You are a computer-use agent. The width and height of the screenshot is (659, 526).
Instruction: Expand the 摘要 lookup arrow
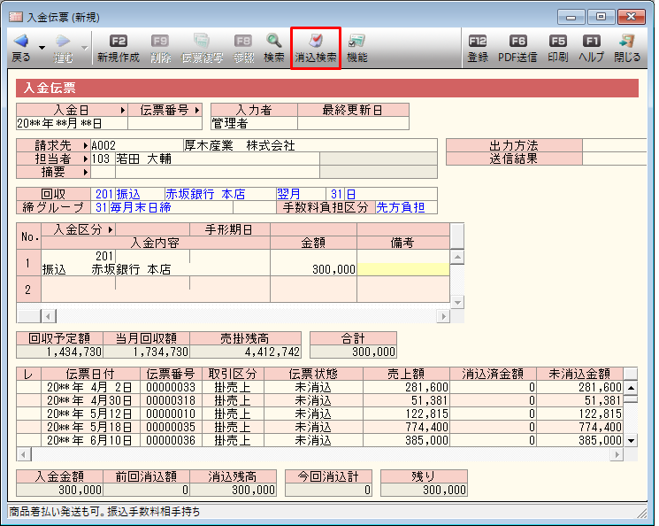86,172
